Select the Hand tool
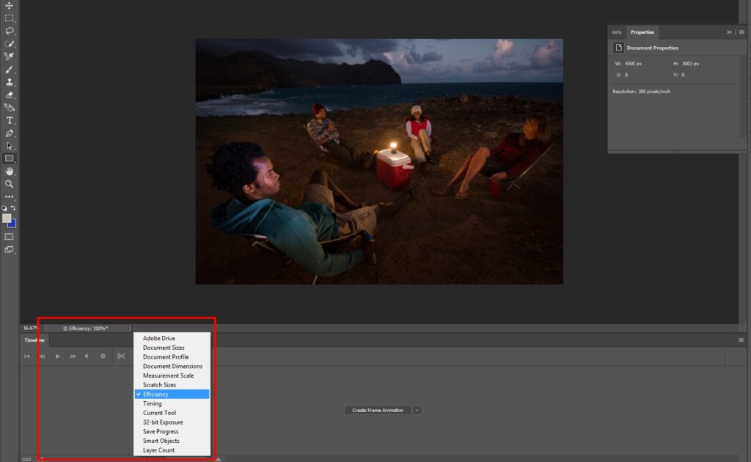This screenshot has width=751, height=462. click(9, 172)
